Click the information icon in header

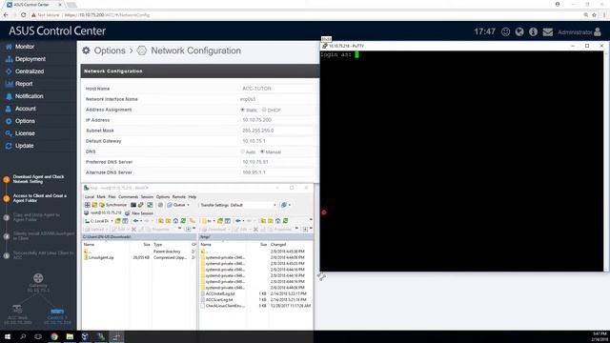click(x=533, y=31)
